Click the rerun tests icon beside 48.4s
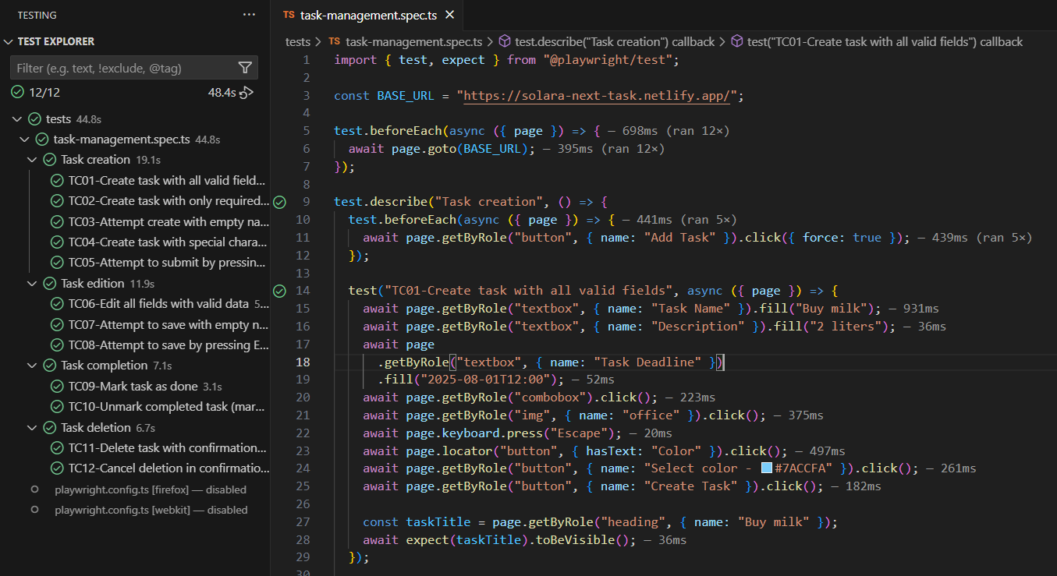Screen dimensions: 1057x576 pyautogui.click(x=247, y=93)
